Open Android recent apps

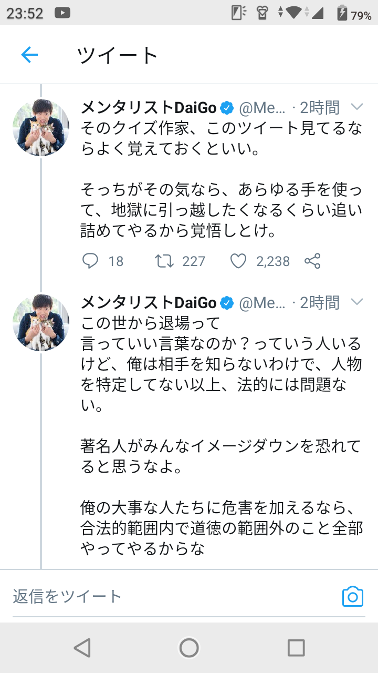[x=296, y=648]
